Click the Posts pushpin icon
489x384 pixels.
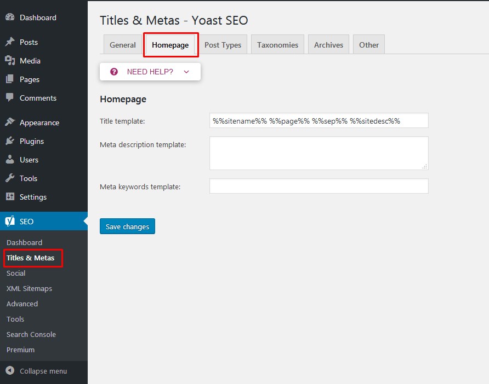pos(10,42)
